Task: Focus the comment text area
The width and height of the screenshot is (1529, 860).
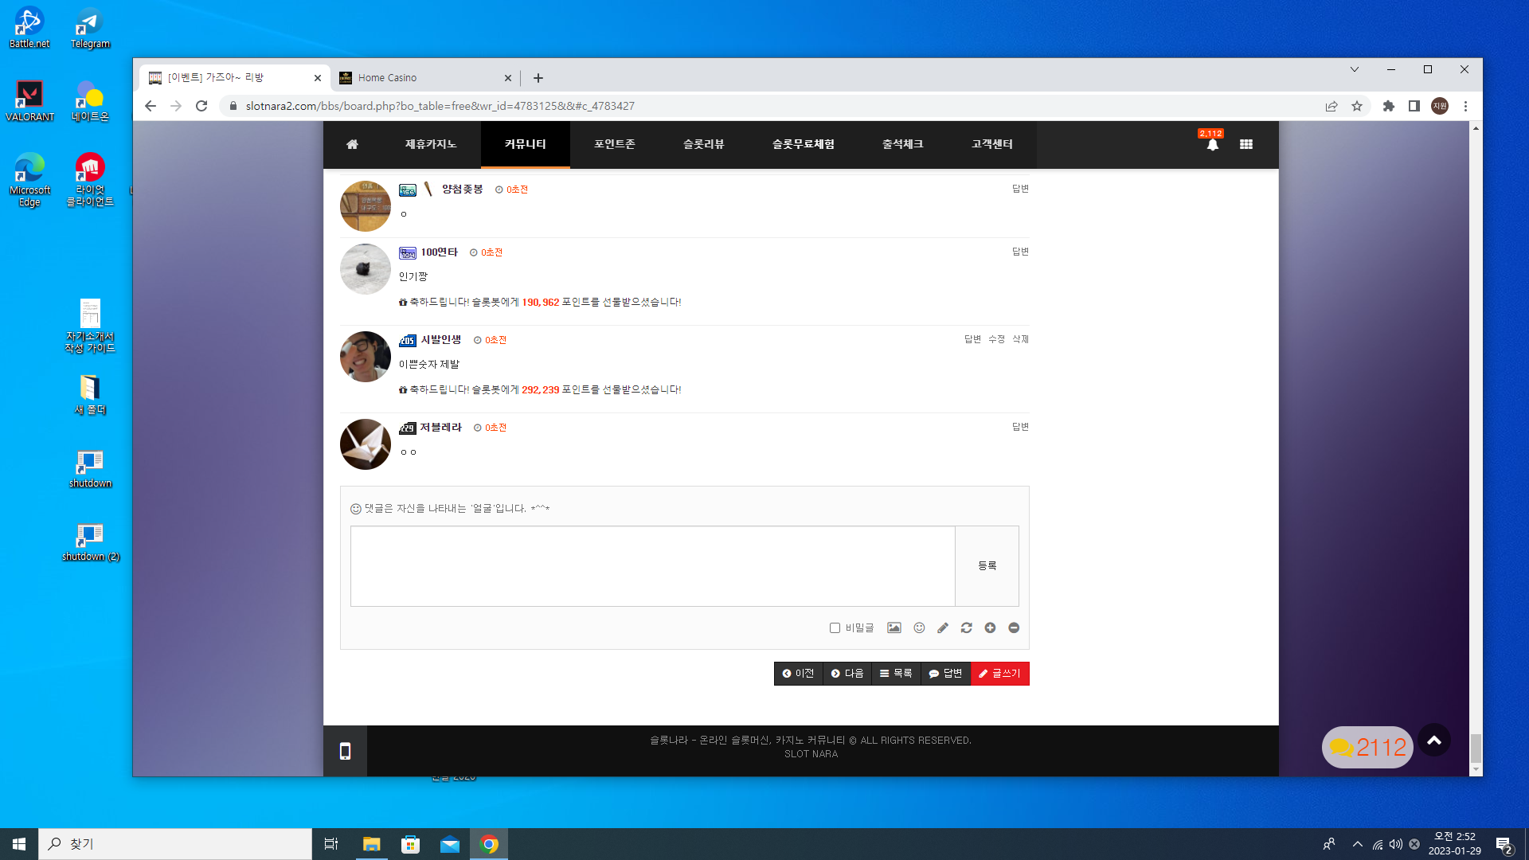Action: pyautogui.click(x=653, y=566)
